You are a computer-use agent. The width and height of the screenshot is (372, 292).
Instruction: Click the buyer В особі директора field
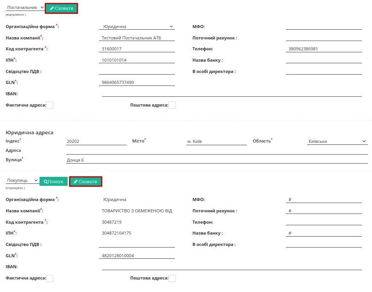[x=324, y=244]
